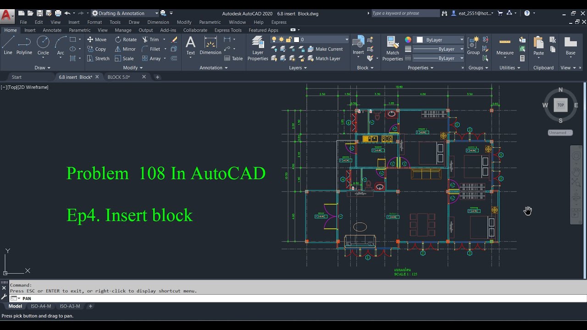Image resolution: width=587 pixels, height=330 pixels.
Task: Click the Paste button
Action: pos(538,46)
